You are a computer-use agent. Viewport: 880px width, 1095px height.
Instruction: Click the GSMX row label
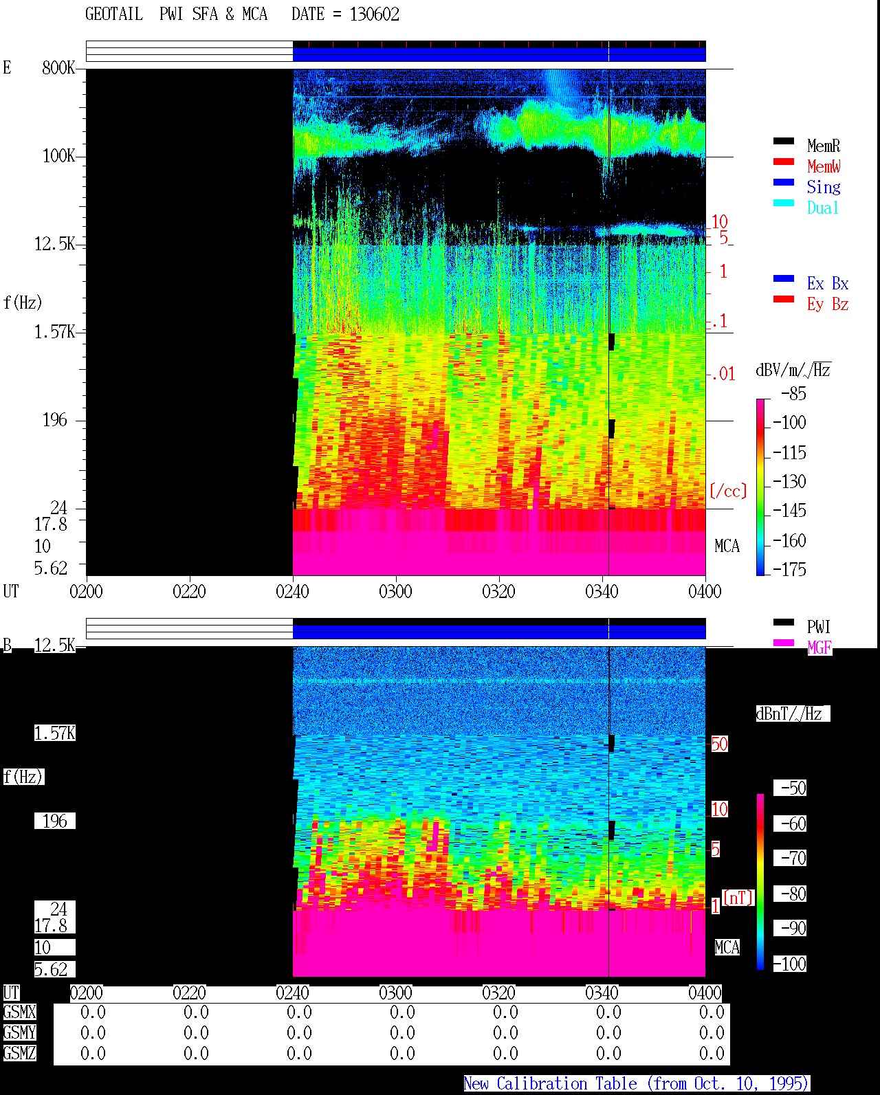click(x=19, y=1012)
